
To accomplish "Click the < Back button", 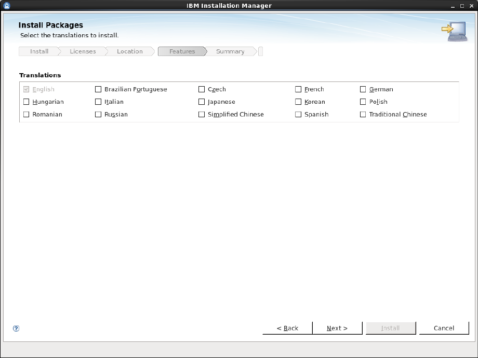I will (x=287, y=328).
